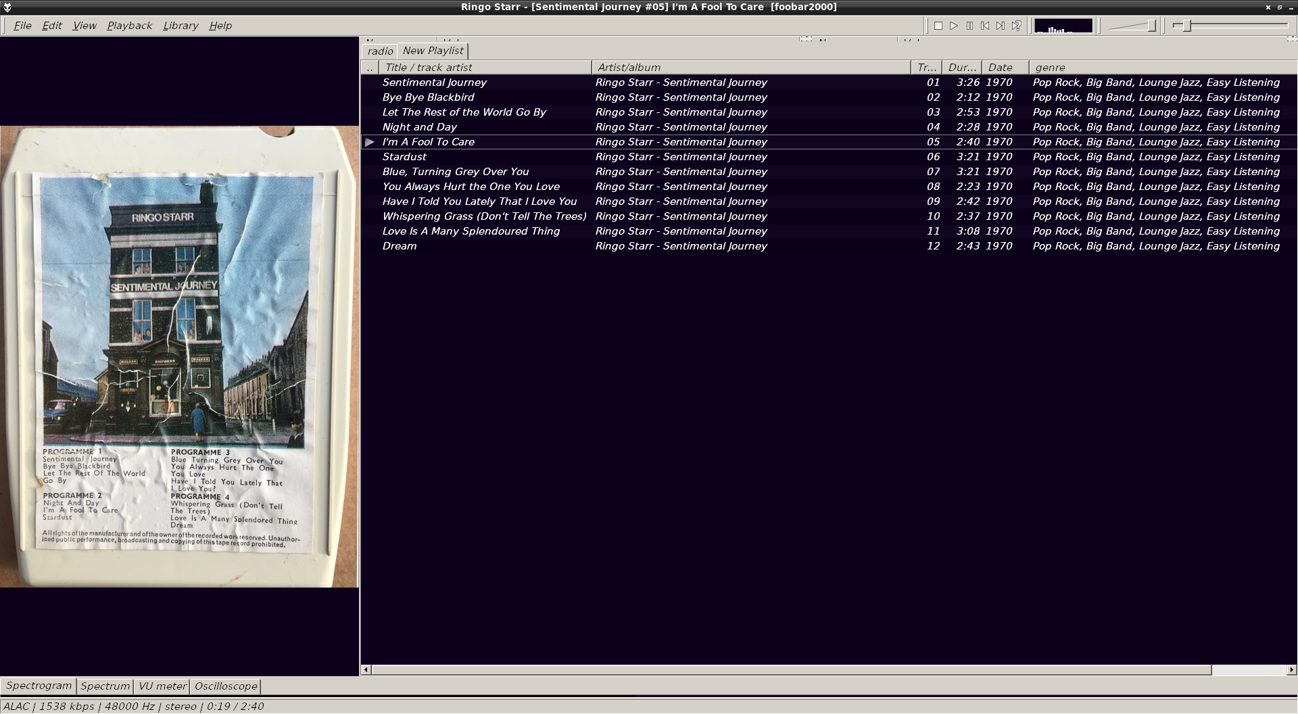1298x714 pixels.
Task: Click the spectrum visualization in the toolbar
Action: point(1063,26)
